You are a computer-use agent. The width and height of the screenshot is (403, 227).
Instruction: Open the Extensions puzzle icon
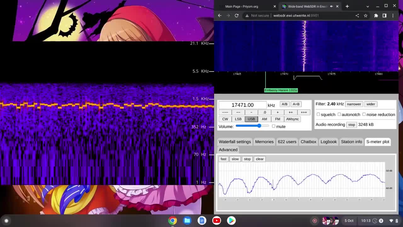pos(376,15)
